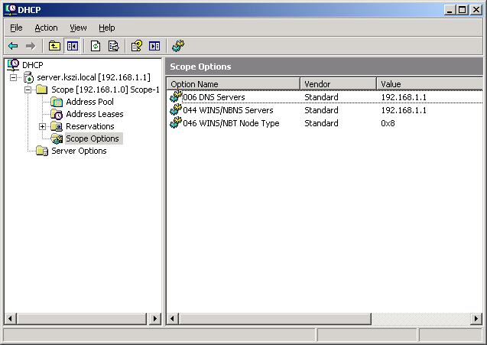Viewport: 487px width, 345px height.
Task: Click left arrow of tree pane scrollbar
Action: (11, 318)
